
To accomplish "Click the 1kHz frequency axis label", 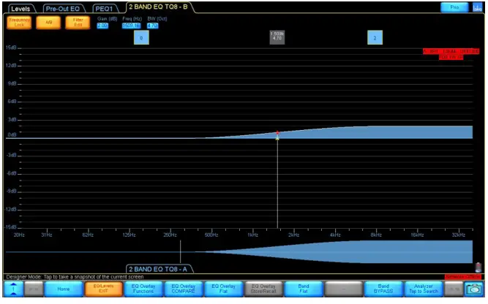I will [x=252, y=235].
